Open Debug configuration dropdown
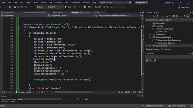The width and height of the screenshot is (193, 108). coord(41,7)
